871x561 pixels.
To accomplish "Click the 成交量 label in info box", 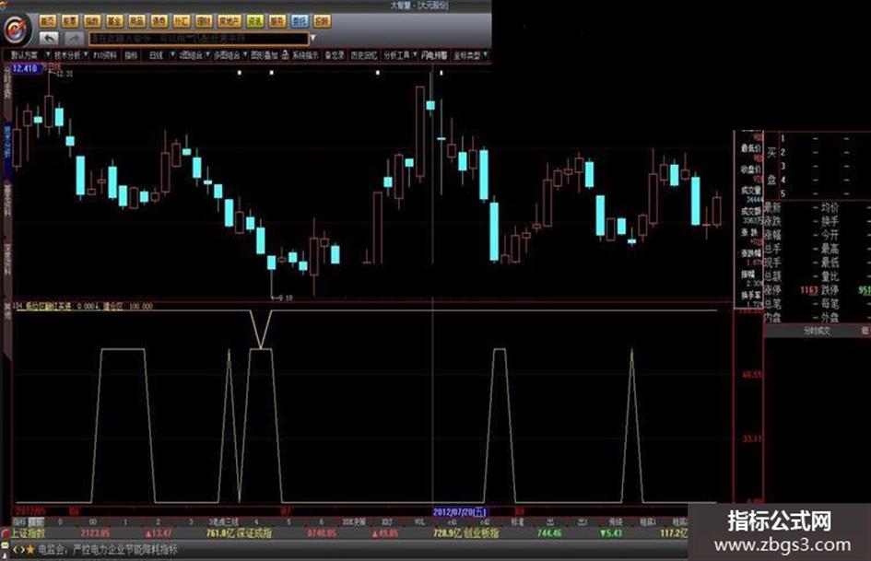I will coord(750,190).
